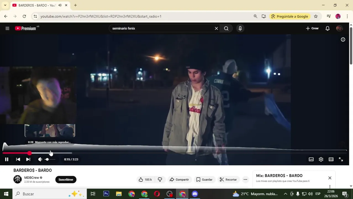This screenshot has width=353, height=199.
Task: Close the BARDERO$ browser tab
Action: (66, 5)
